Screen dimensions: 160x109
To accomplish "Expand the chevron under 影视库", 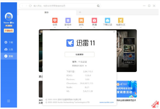I will pyautogui.click(x=68, y=27).
